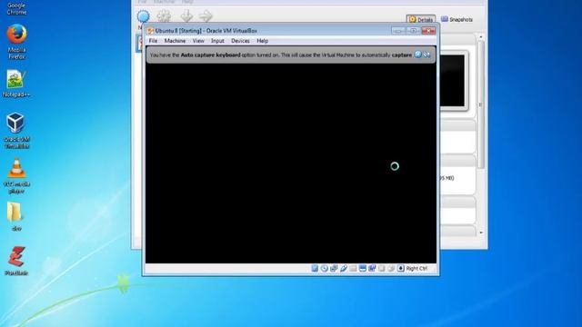This screenshot has height=327, width=582.
Task: Open the File menu of Ubuntu VM window
Action: [153, 41]
